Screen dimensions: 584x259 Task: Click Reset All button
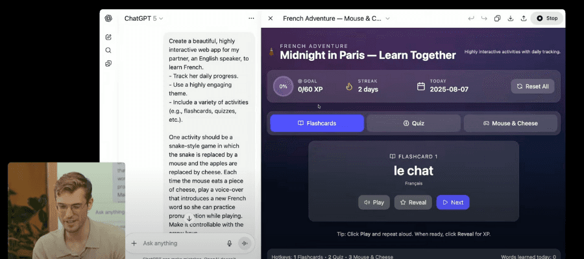click(533, 86)
